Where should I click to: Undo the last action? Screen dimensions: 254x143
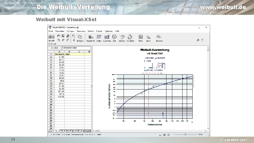click(59, 40)
